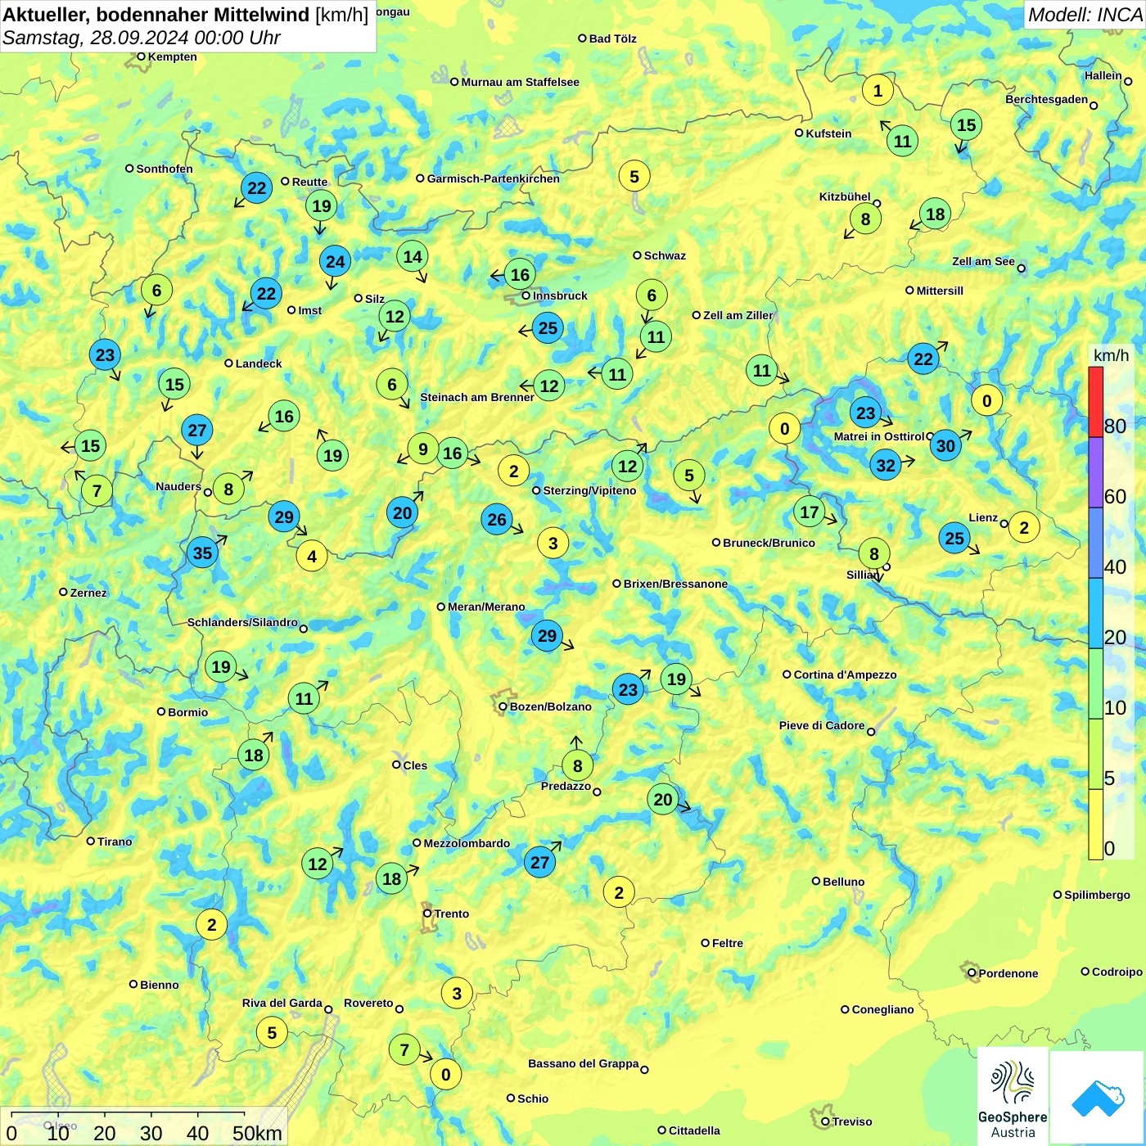Click the Innsbruck city label
This screenshot has height=1146, width=1146.
pyautogui.click(x=560, y=296)
